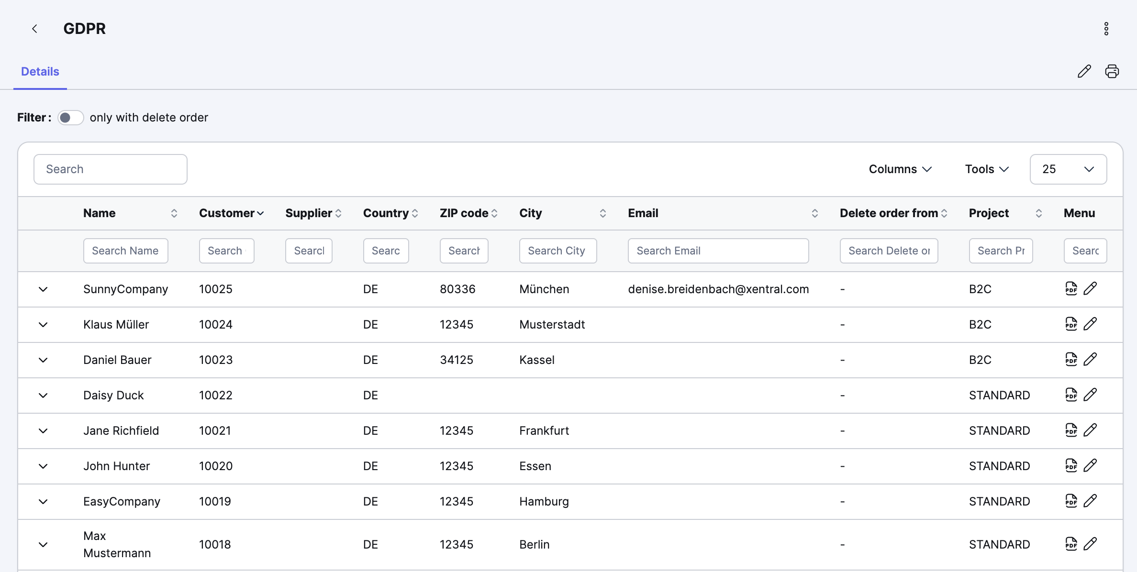Click the Search Email filter field
This screenshot has width=1137, height=572.
click(718, 251)
